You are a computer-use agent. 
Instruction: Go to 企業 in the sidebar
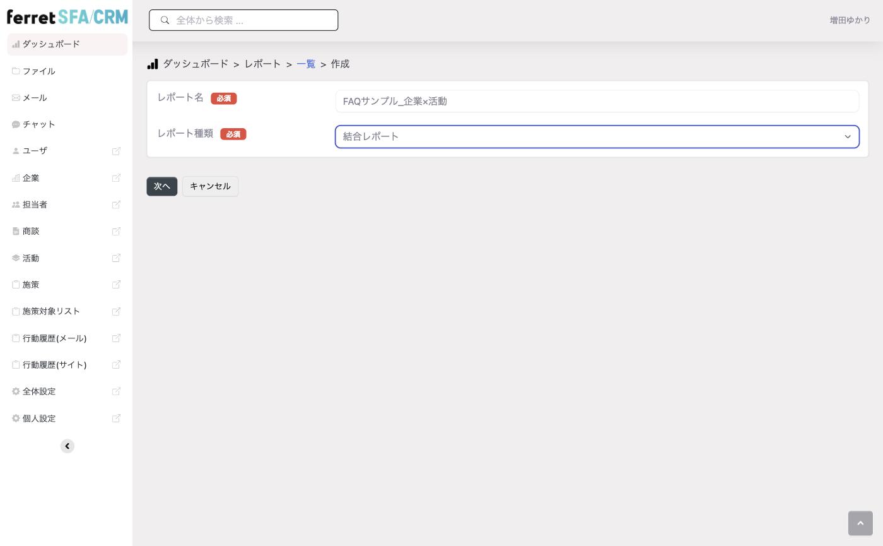coord(31,178)
